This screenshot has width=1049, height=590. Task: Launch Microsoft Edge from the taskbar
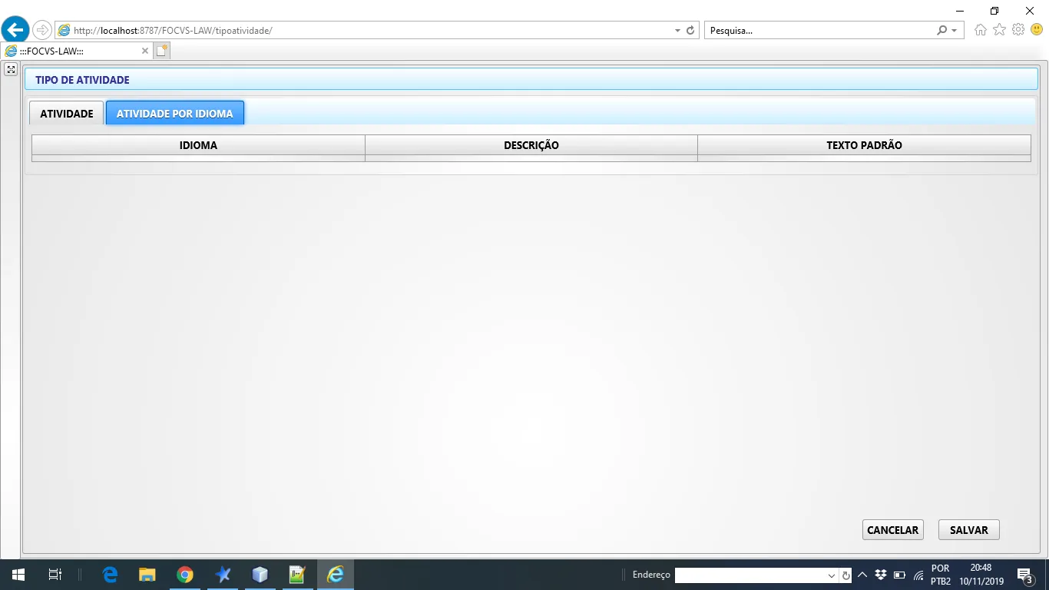(111, 575)
